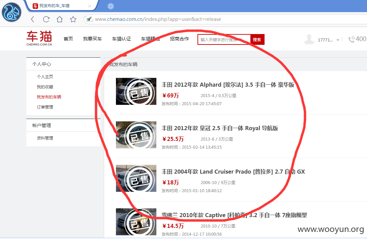The image size is (367, 239).
Task: Click the ¥69万 price
Action: click(171, 95)
